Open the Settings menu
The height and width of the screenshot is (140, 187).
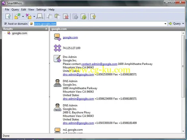tap(41, 9)
